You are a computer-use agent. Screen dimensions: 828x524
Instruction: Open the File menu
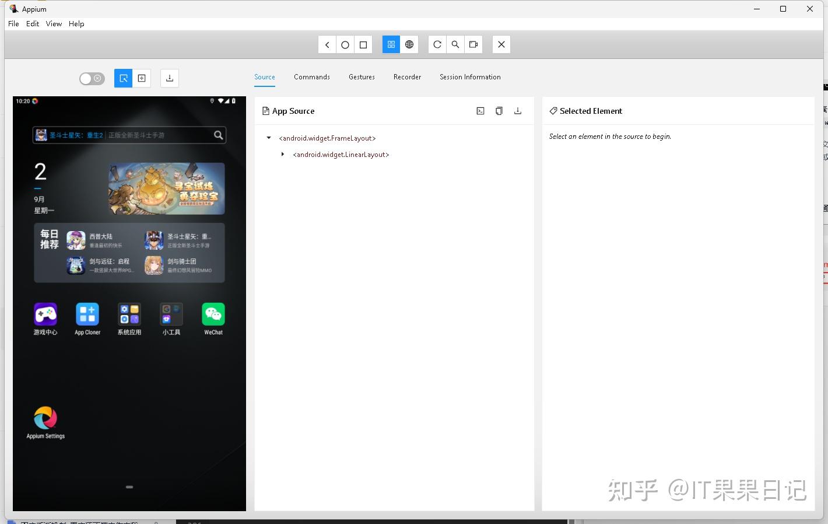13,23
